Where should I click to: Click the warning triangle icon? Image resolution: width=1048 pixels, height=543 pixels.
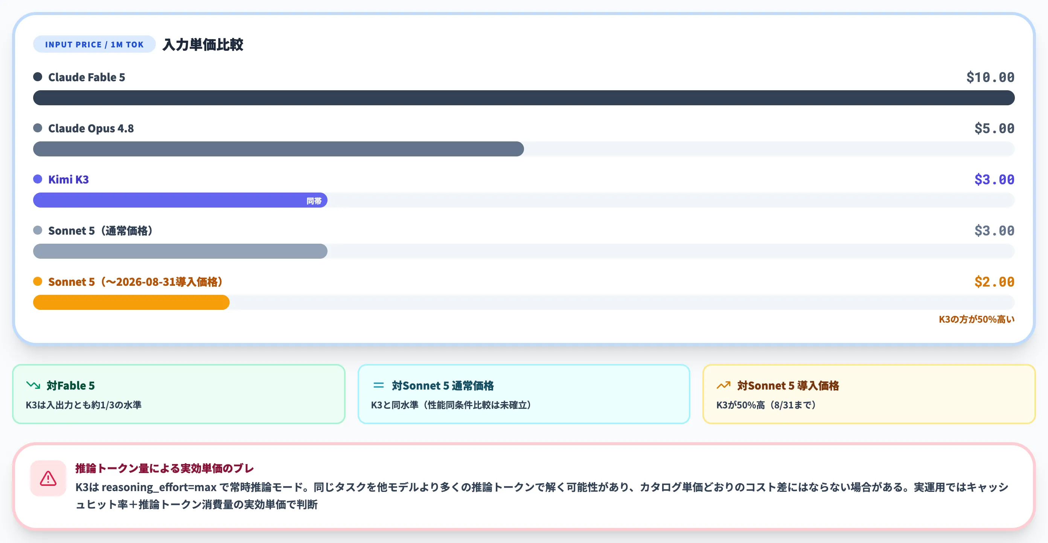tap(48, 478)
